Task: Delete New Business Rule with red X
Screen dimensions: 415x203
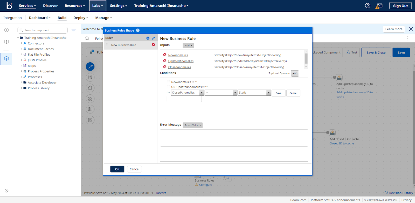Action: [153, 45]
